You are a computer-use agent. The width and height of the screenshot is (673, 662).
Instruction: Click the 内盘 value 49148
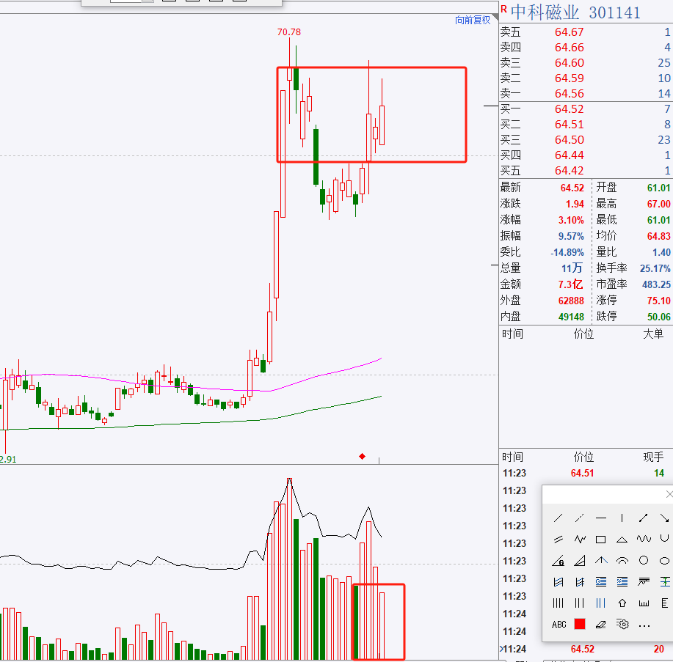point(571,317)
